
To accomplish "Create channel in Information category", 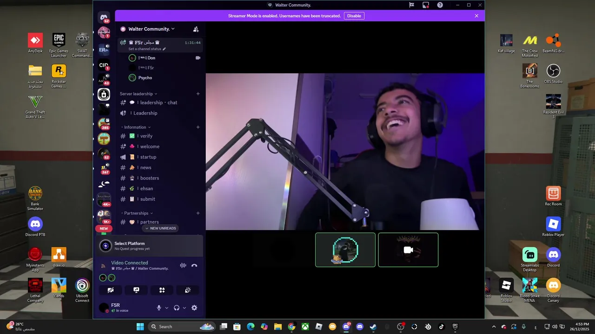I will pos(198,127).
